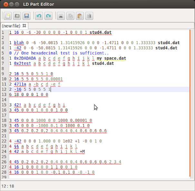Click on "my space.dat" in the editor

(111, 58)
